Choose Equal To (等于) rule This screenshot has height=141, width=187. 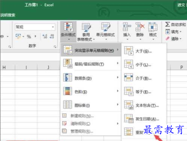point(144,92)
